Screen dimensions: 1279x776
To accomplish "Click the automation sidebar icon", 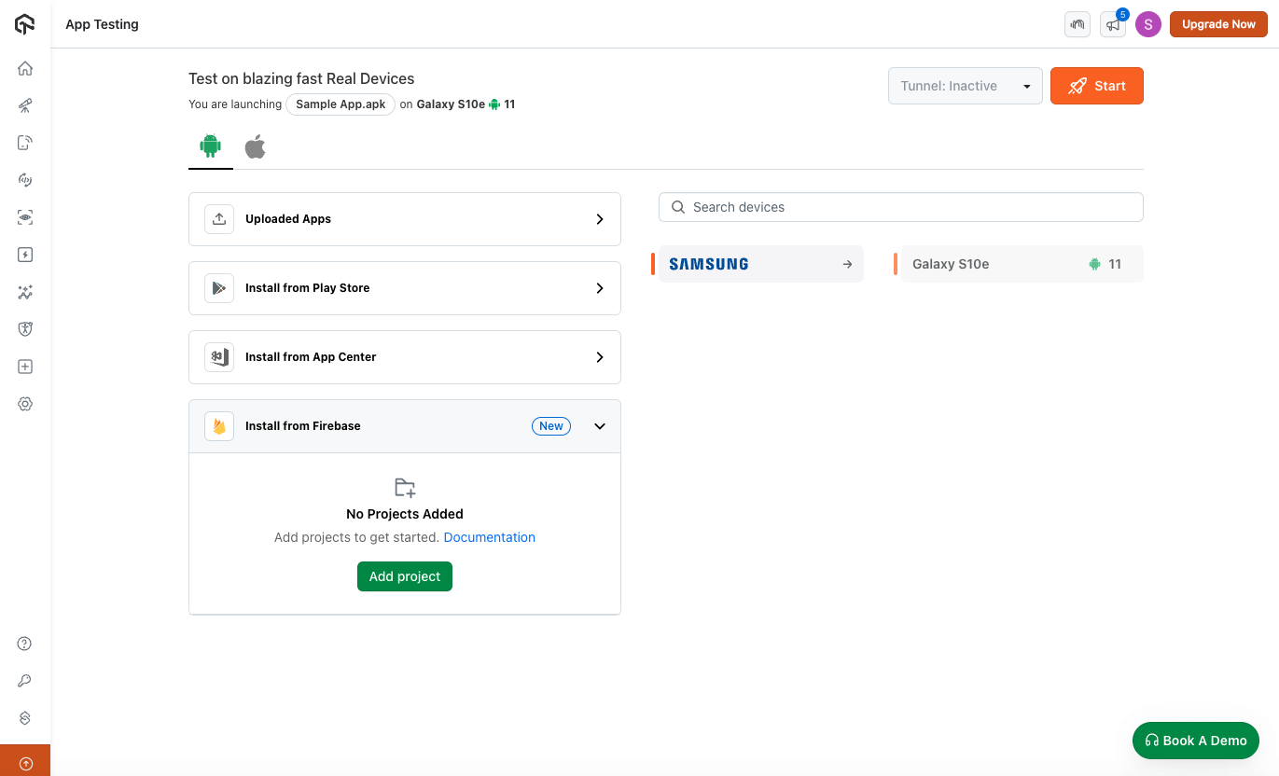I will pyautogui.click(x=25, y=180).
